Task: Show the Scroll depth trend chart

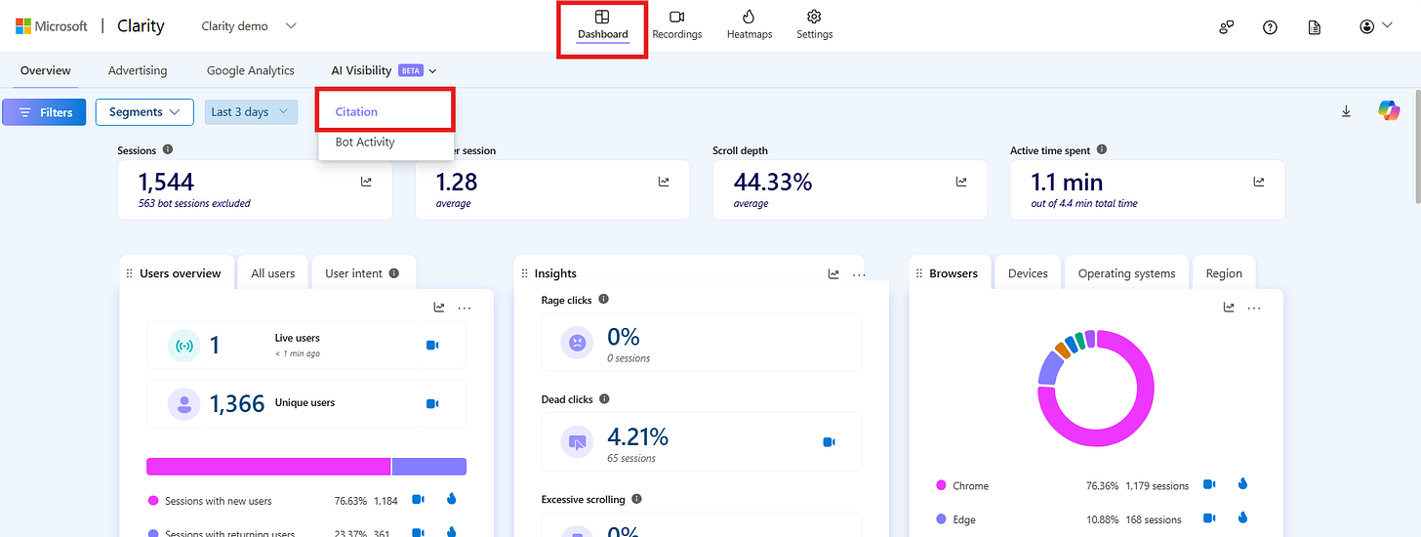Action: point(961,182)
